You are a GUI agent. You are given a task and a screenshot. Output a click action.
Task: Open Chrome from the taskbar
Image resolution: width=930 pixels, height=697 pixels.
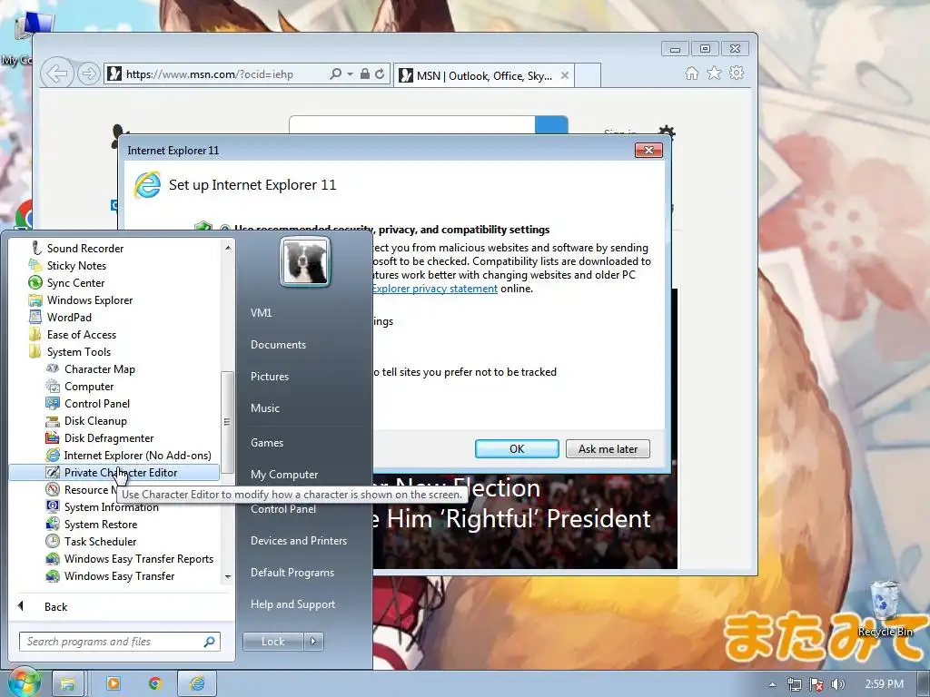point(155,683)
